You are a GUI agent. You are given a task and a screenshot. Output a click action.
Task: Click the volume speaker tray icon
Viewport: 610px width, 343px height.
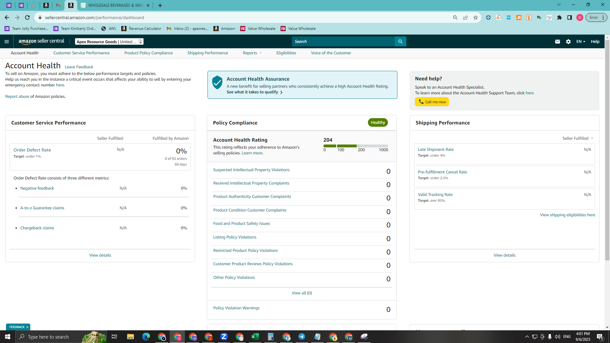click(558, 337)
